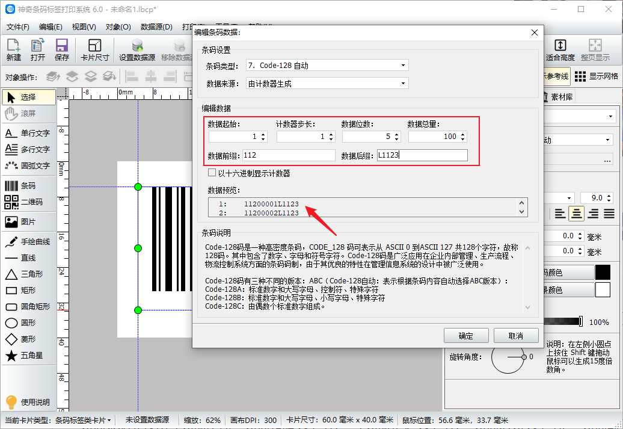Screen dimensions: 623x429
Task: Select the 单行文字 single-line text tool
Action: coord(29,133)
